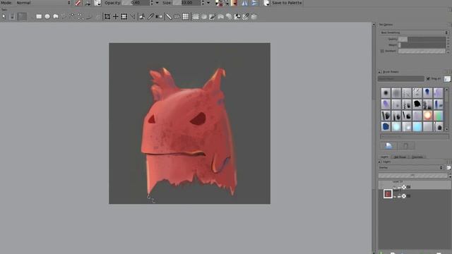Open the brush smoothing mode dropdown
The height and width of the screenshot is (254, 452).
point(414,32)
